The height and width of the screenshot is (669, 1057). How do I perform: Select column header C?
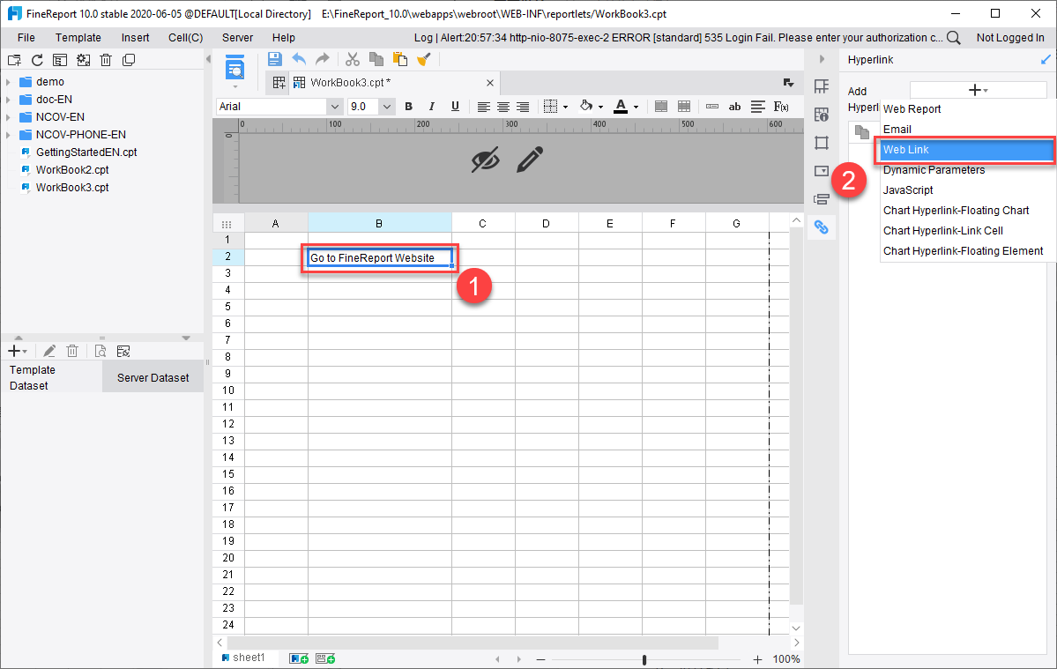click(483, 224)
